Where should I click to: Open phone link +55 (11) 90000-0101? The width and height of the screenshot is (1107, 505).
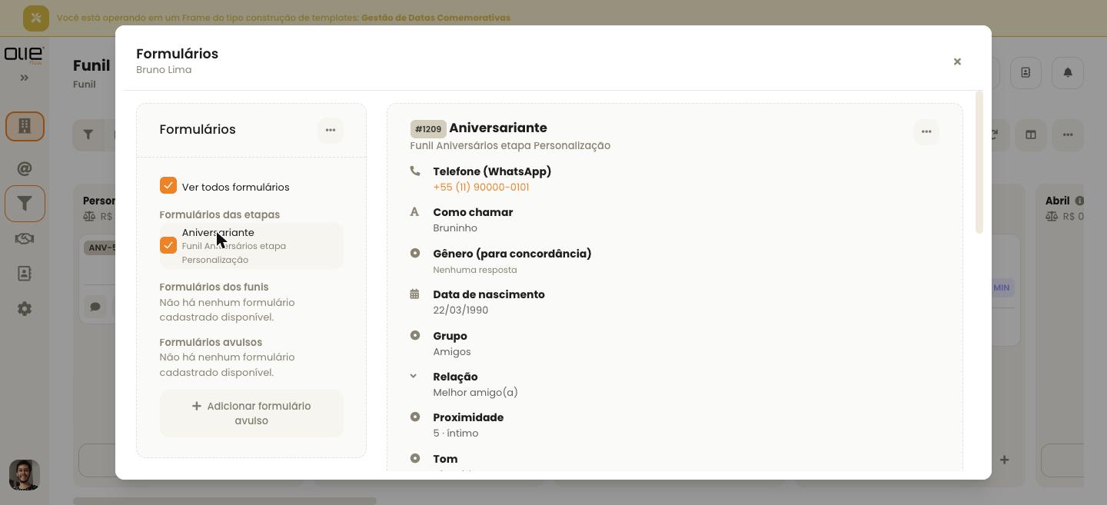pyautogui.click(x=480, y=187)
